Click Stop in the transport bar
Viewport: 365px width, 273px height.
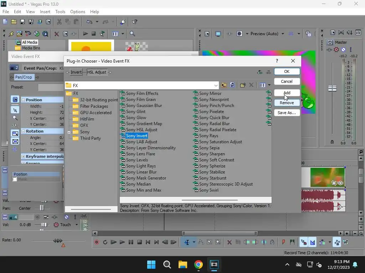pos(139,242)
